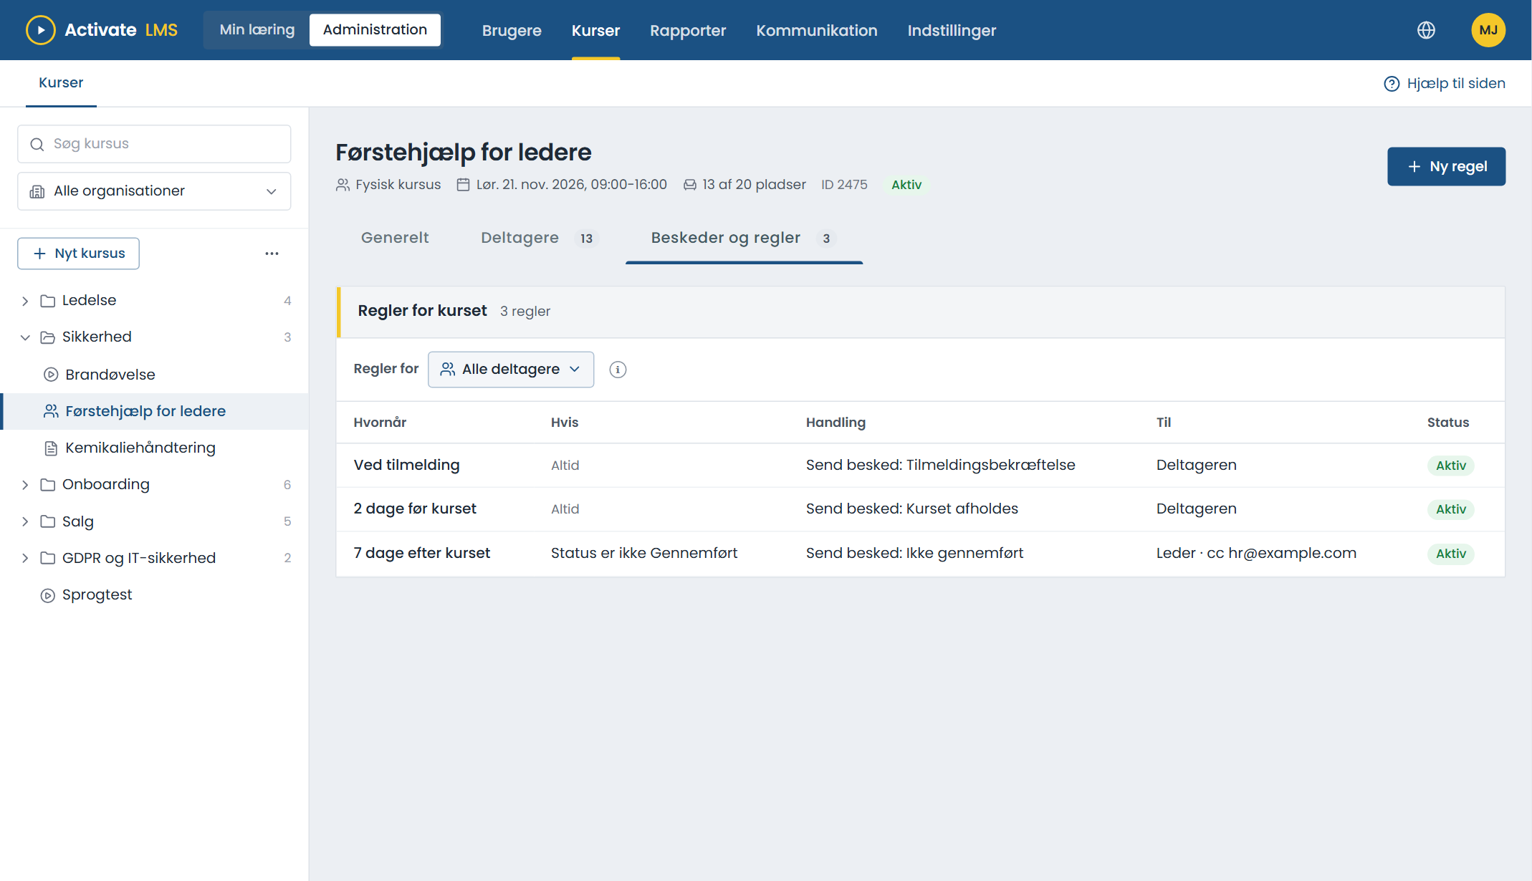Screen dimensions: 1532x881
Task: Switch to the Deltagere tab
Action: 540,238
